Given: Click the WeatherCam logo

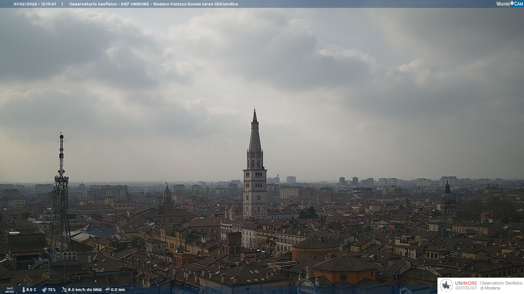Looking at the screenshot, I should point(510,4).
